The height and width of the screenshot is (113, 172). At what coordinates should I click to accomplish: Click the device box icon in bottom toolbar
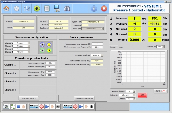(6, 106)
